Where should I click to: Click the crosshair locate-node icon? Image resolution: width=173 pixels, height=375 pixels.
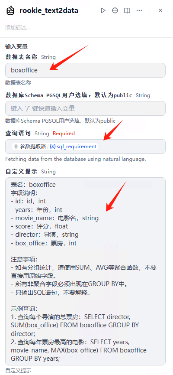pyautogui.click(x=115, y=10)
